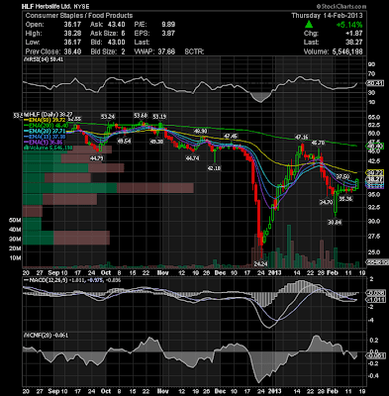Click the cyan EMA(20) legend entry
The image size is (389, 396).
46,131
